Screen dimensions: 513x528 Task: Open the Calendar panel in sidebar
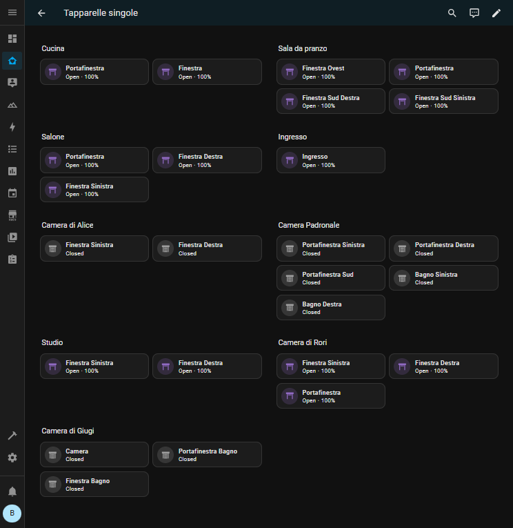[x=12, y=193]
